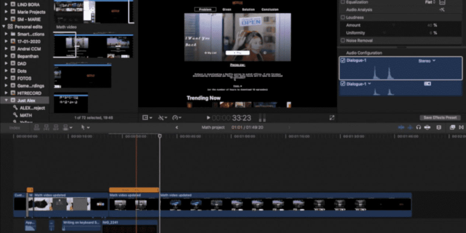
Task: Toggle solo headphones icon
Action: [x=419, y=128]
